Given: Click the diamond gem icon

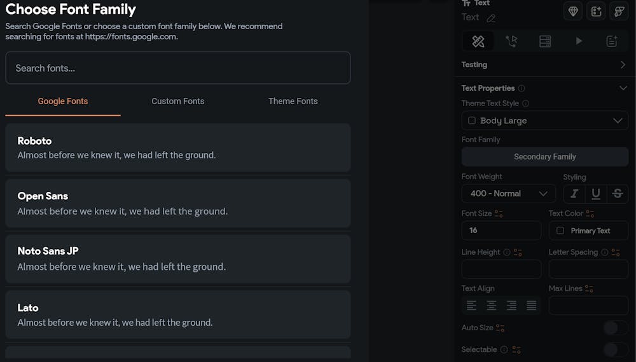Looking at the screenshot, I should 573,11.
